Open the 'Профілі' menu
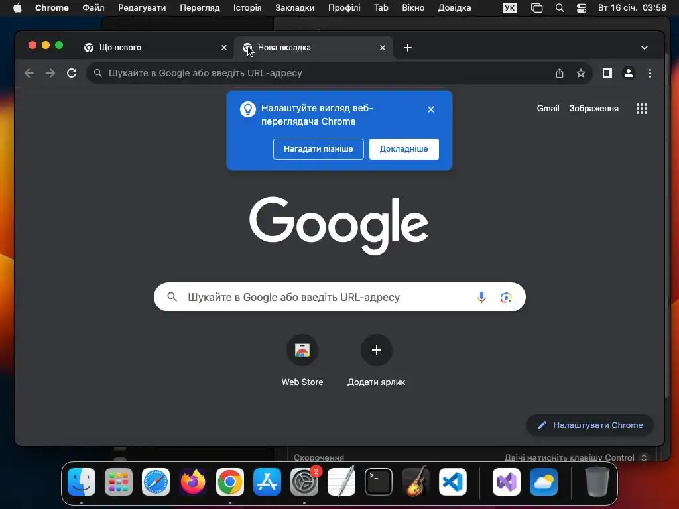Viewport: 679px width, 509px height. (x=344, y=8)
